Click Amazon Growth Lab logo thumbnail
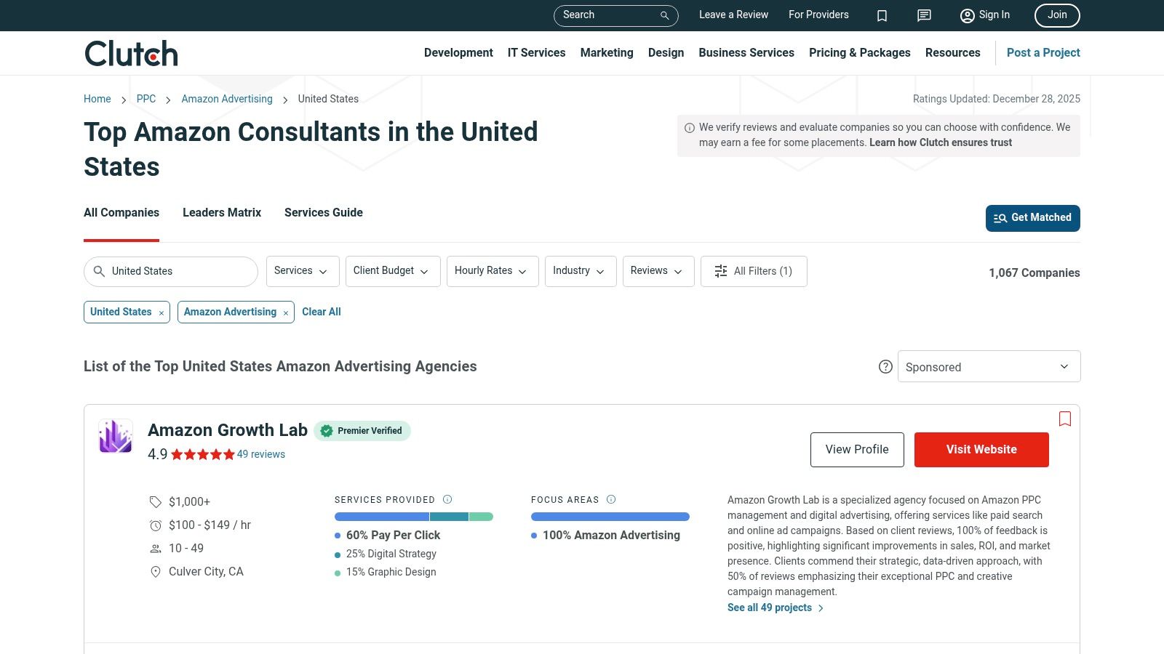1164x654 pixels. point(116,436)
